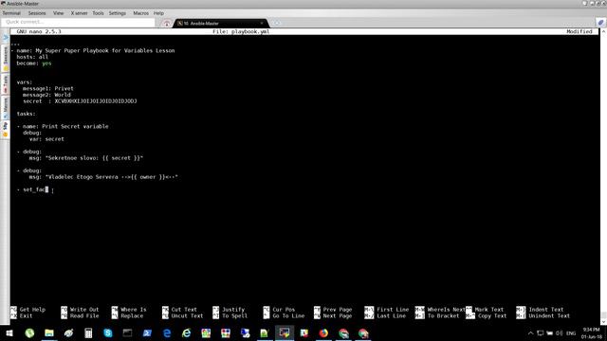The width and height of the screenshot is (607, 341).
Task: Open the Windows Start menu
Action: point(9,333)
